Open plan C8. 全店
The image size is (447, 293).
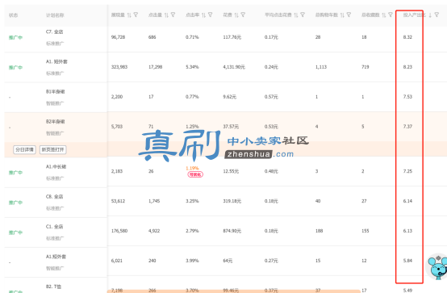pos(54,197)
